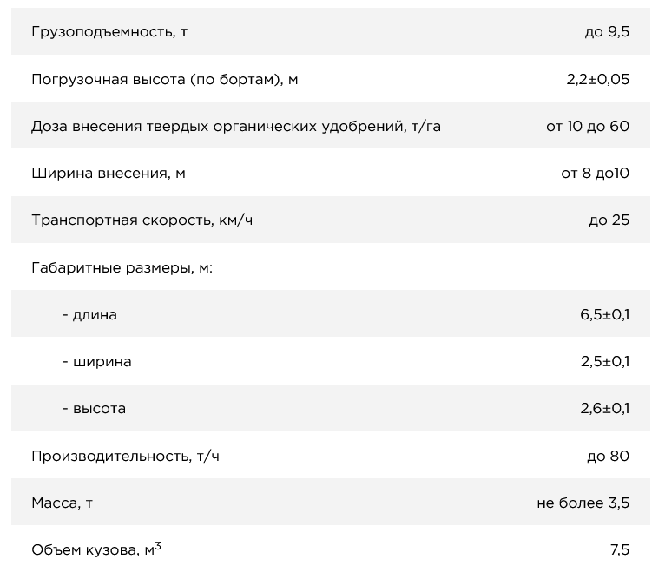Click the "- ширина" sub-row label
665x579 pixels.
pyautogui.click(x=97, y=361)
